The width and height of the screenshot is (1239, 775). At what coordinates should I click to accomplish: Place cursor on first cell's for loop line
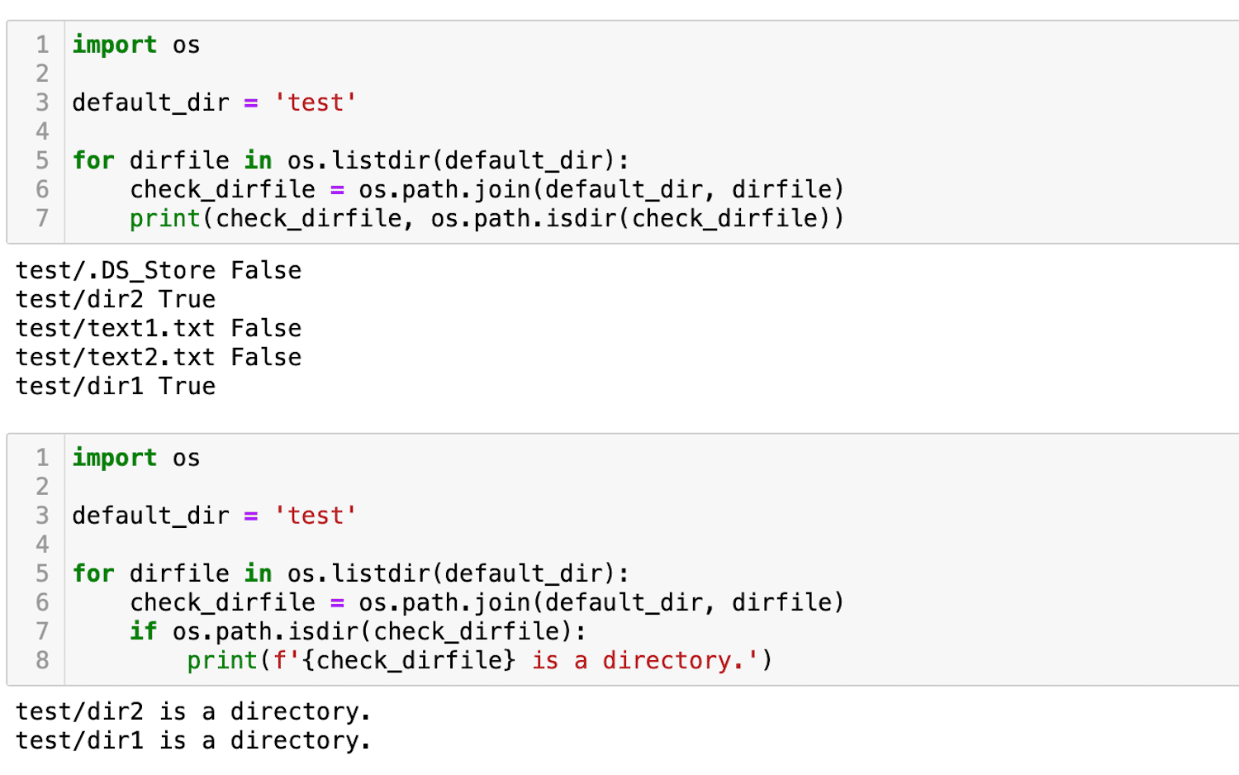coord(350,160)
